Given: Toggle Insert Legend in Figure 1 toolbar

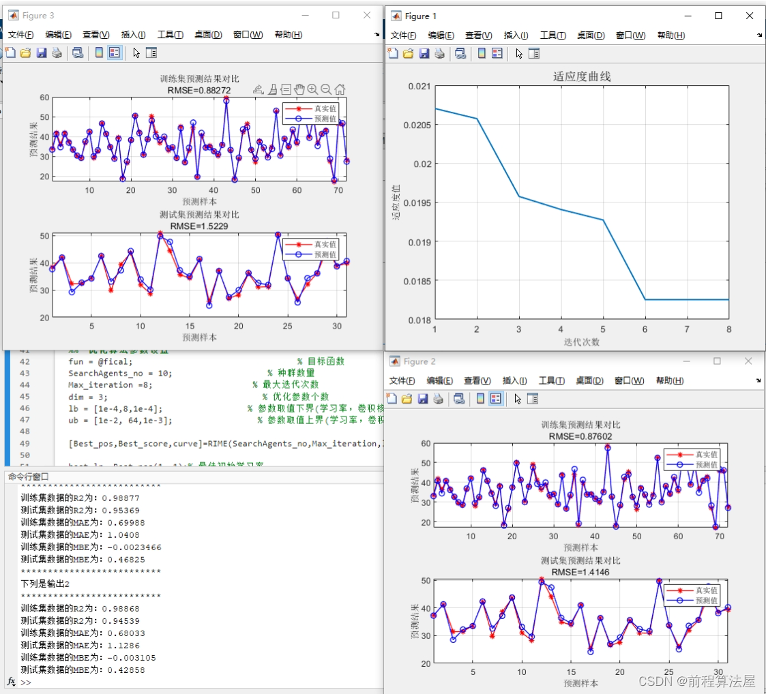Looking at the screenshot, I should [497, 53].
